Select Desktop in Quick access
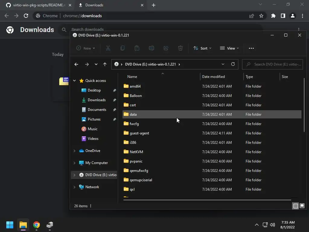The image size is (309, 232). (x=94, y=90)
